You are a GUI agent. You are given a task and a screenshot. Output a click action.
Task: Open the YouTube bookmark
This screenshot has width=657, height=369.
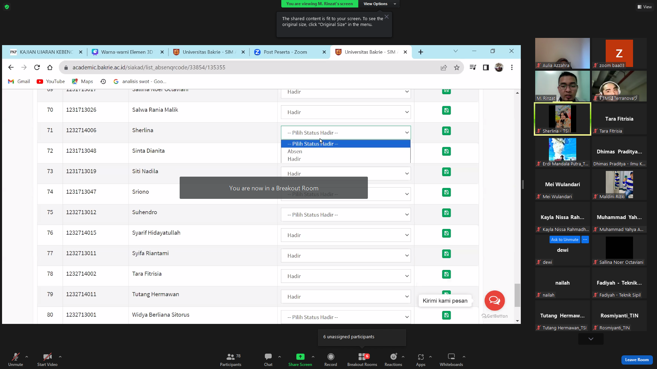point(51,81)
